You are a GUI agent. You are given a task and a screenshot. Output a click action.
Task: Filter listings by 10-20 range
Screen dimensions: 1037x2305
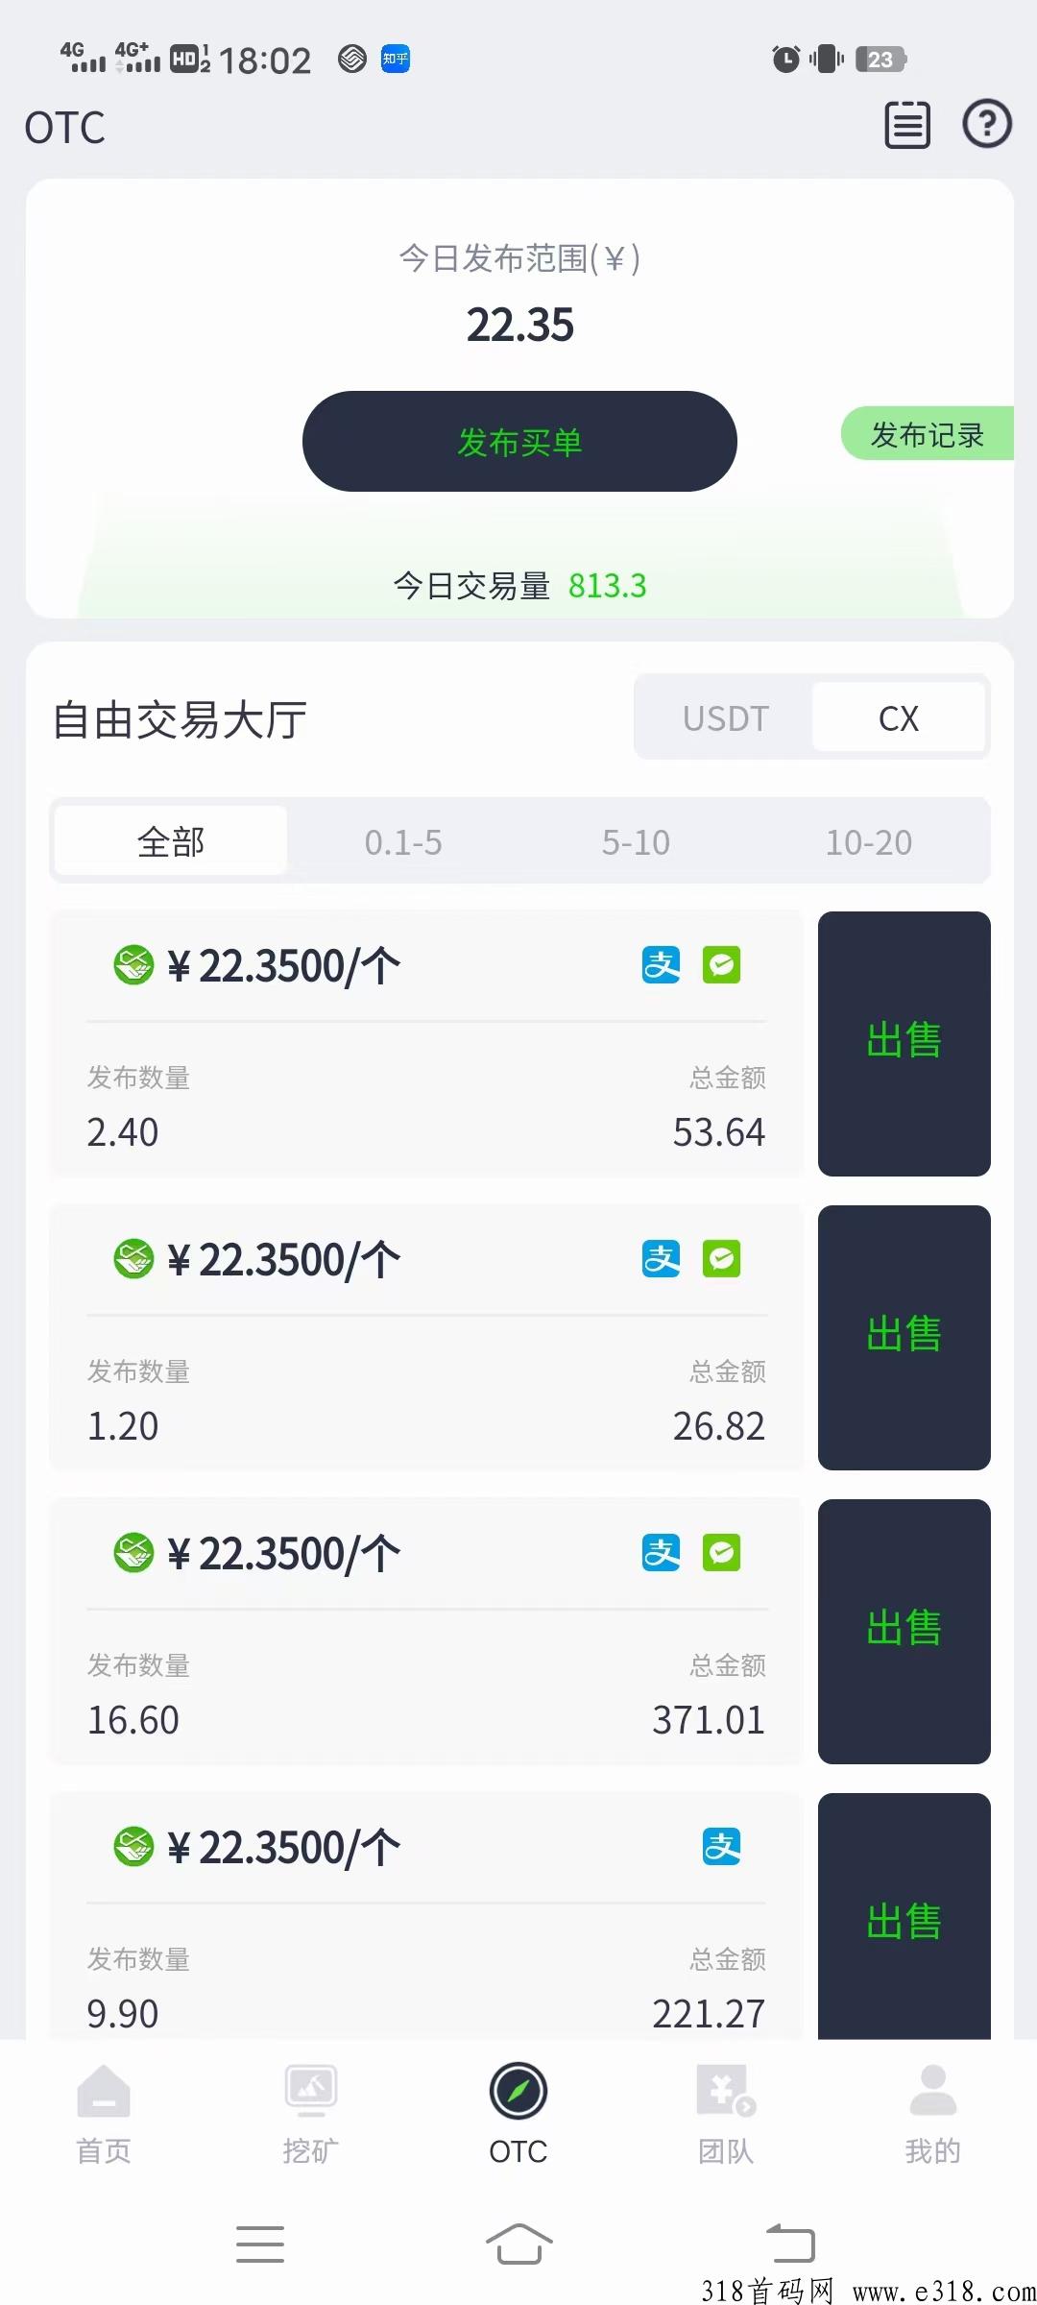[x=869, y=842]
